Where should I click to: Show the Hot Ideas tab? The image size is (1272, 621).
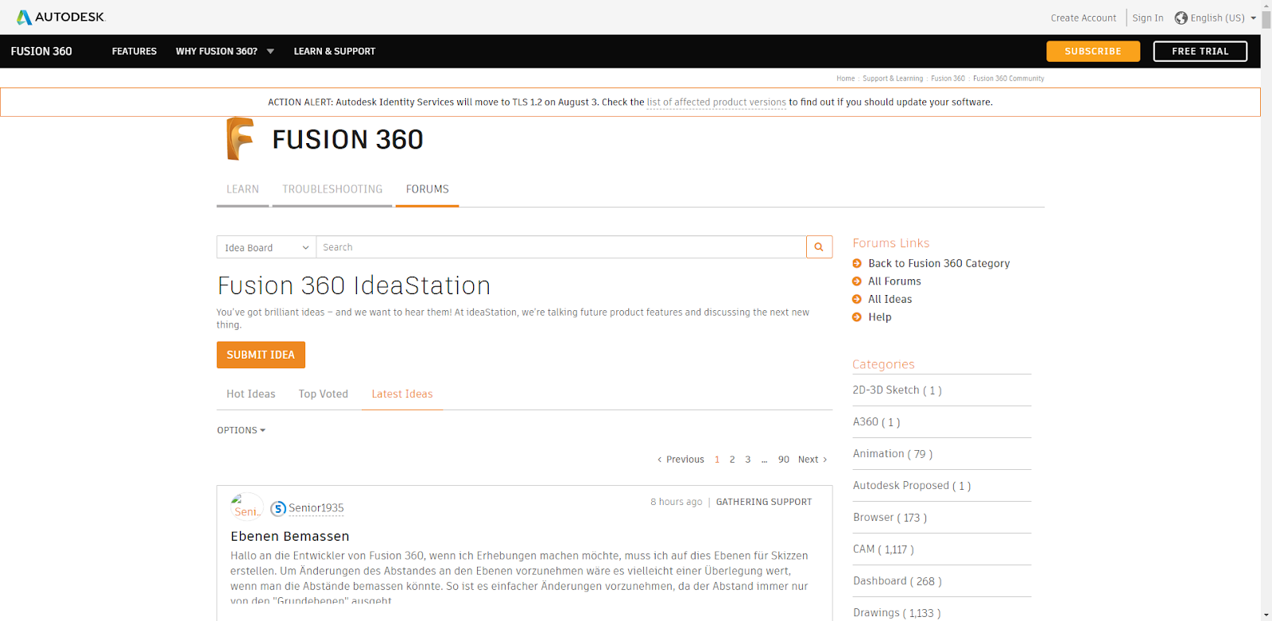(251, 394)
